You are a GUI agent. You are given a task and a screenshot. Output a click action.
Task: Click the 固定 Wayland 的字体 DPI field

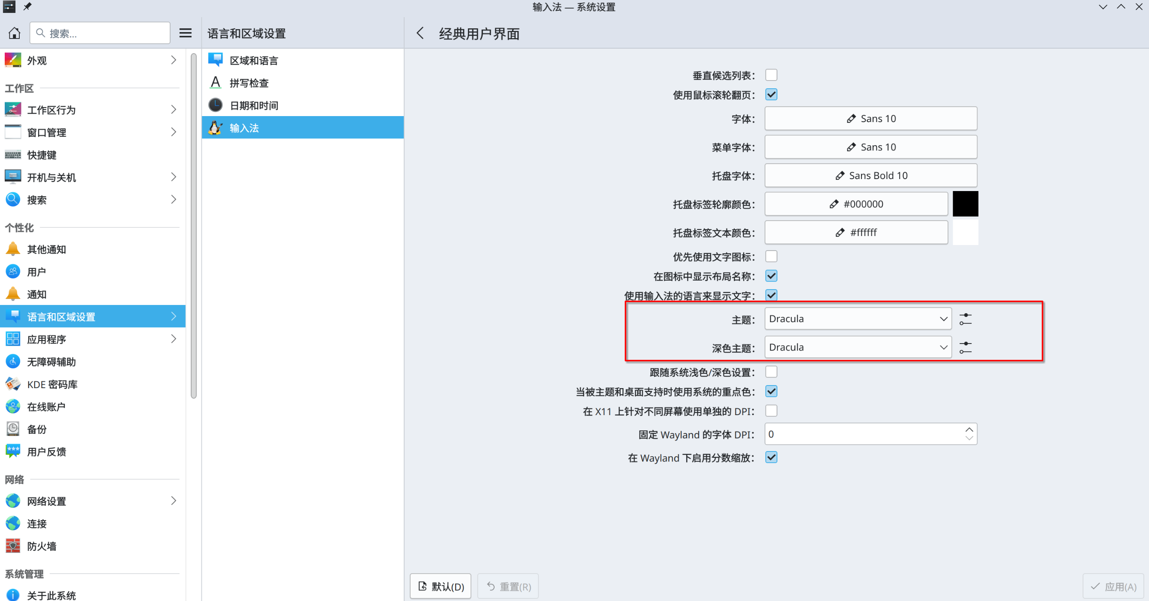click(x=871, y=434)
